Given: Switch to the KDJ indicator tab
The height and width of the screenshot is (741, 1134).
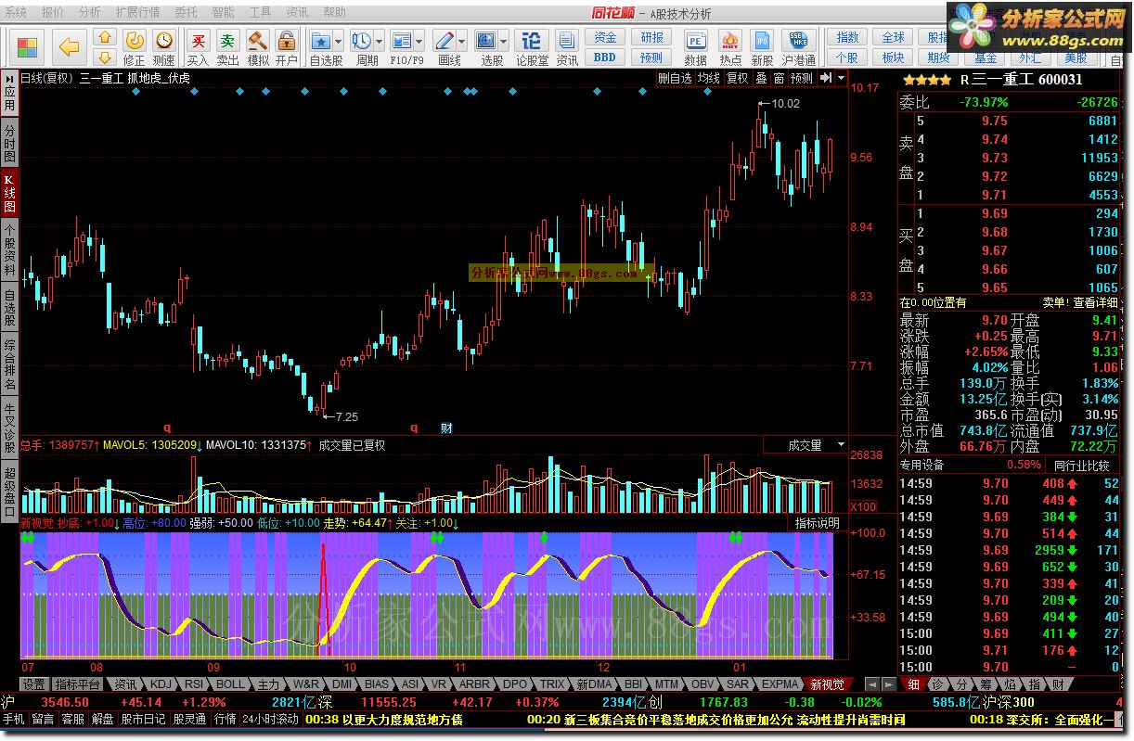Looking at the screenshot, I should tap(161, 684).
